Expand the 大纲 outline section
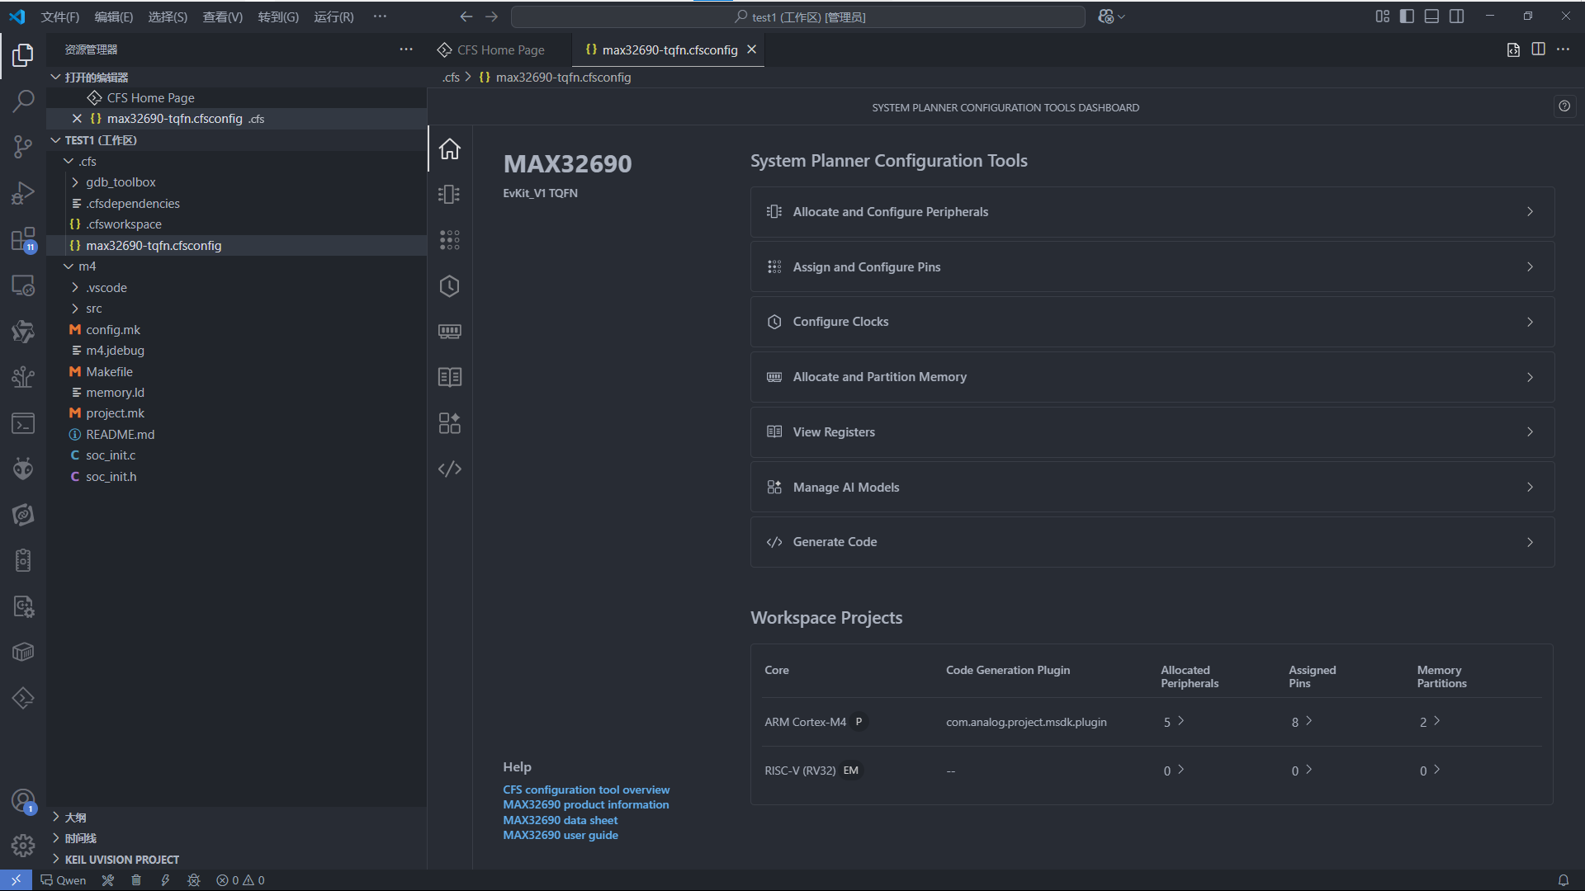 coord(237,818)
